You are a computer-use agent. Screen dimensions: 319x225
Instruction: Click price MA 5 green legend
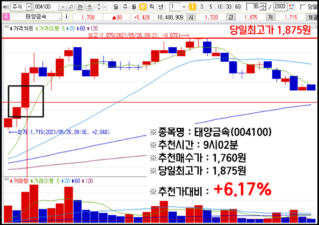point(63,28)
